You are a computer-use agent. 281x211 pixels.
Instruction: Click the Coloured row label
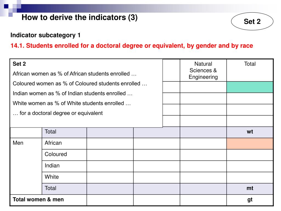[56, 154]
